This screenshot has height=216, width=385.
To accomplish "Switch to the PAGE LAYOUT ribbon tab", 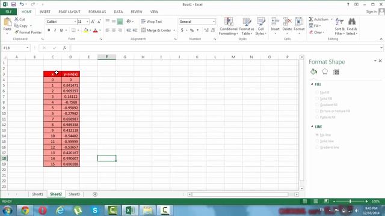I will click(x=70, y=12).
